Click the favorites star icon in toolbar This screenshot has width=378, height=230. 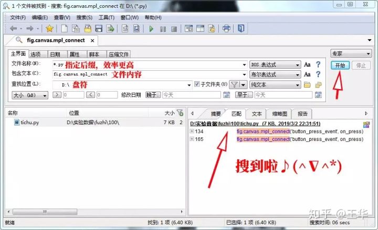click(49, 28)
